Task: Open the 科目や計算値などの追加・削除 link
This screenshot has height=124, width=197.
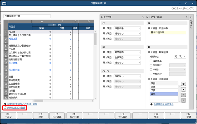Action: pos(22,104)
